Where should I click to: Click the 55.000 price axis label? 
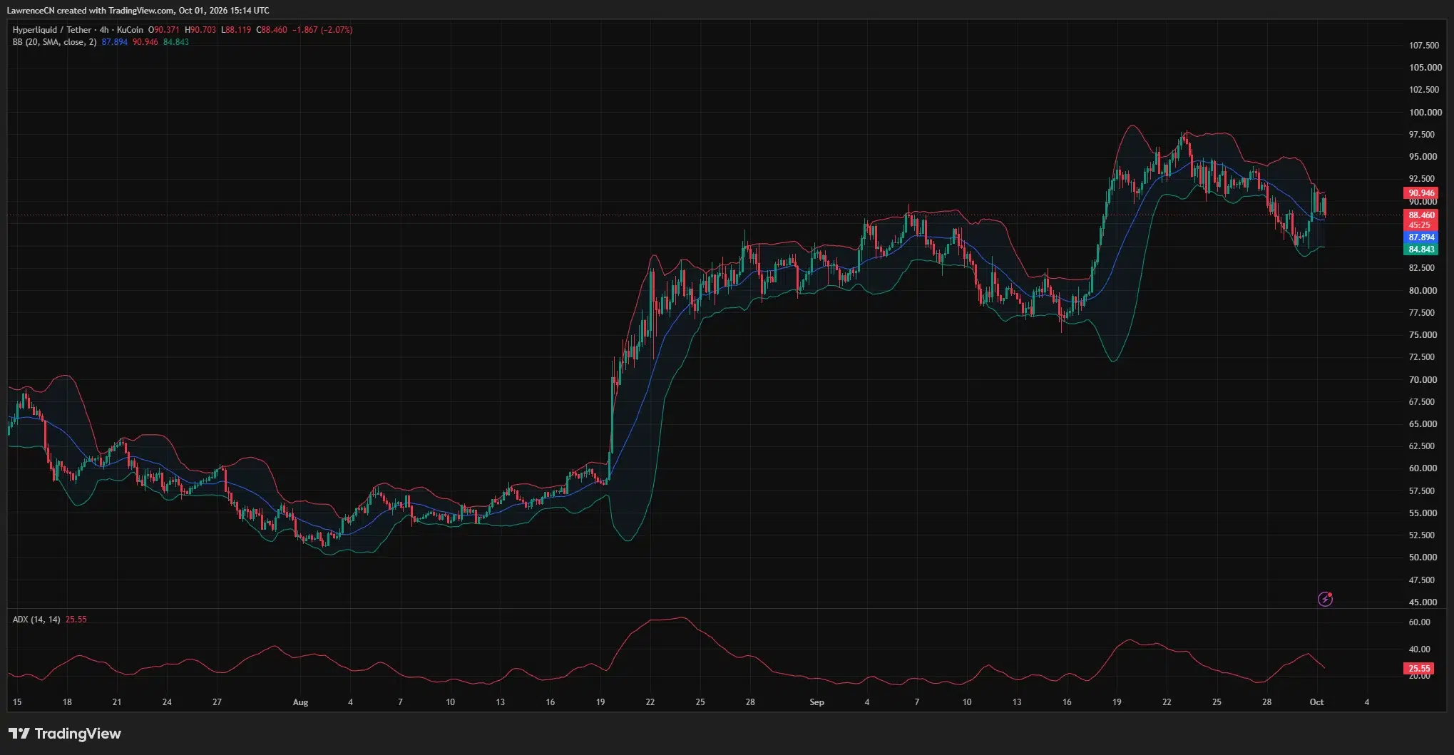pyautogui.click(x=1422, y=513)
